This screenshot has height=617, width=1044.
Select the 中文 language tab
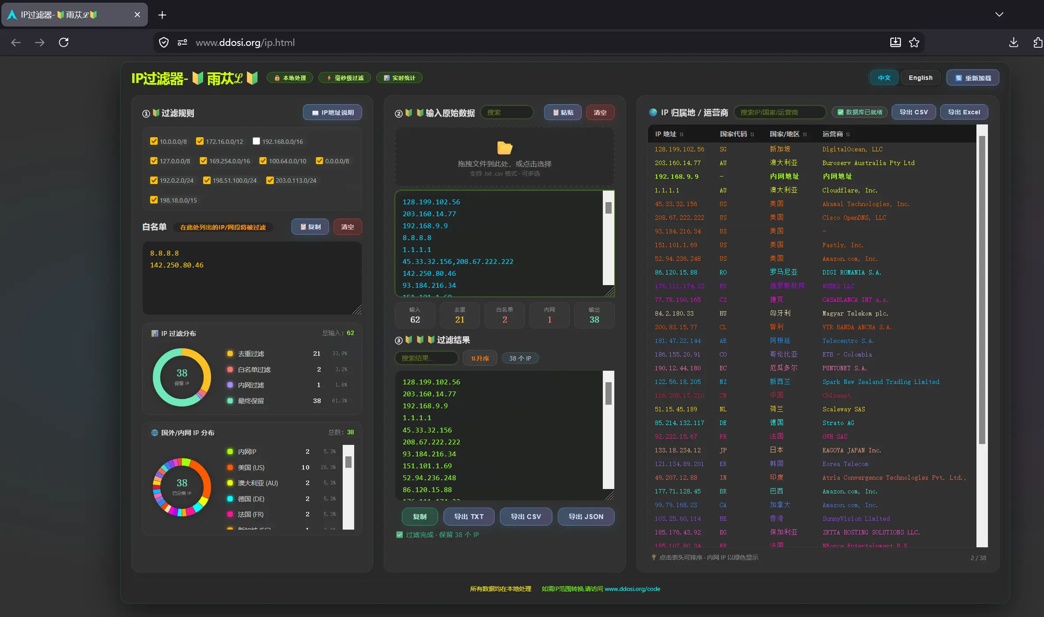coord(884,78)
